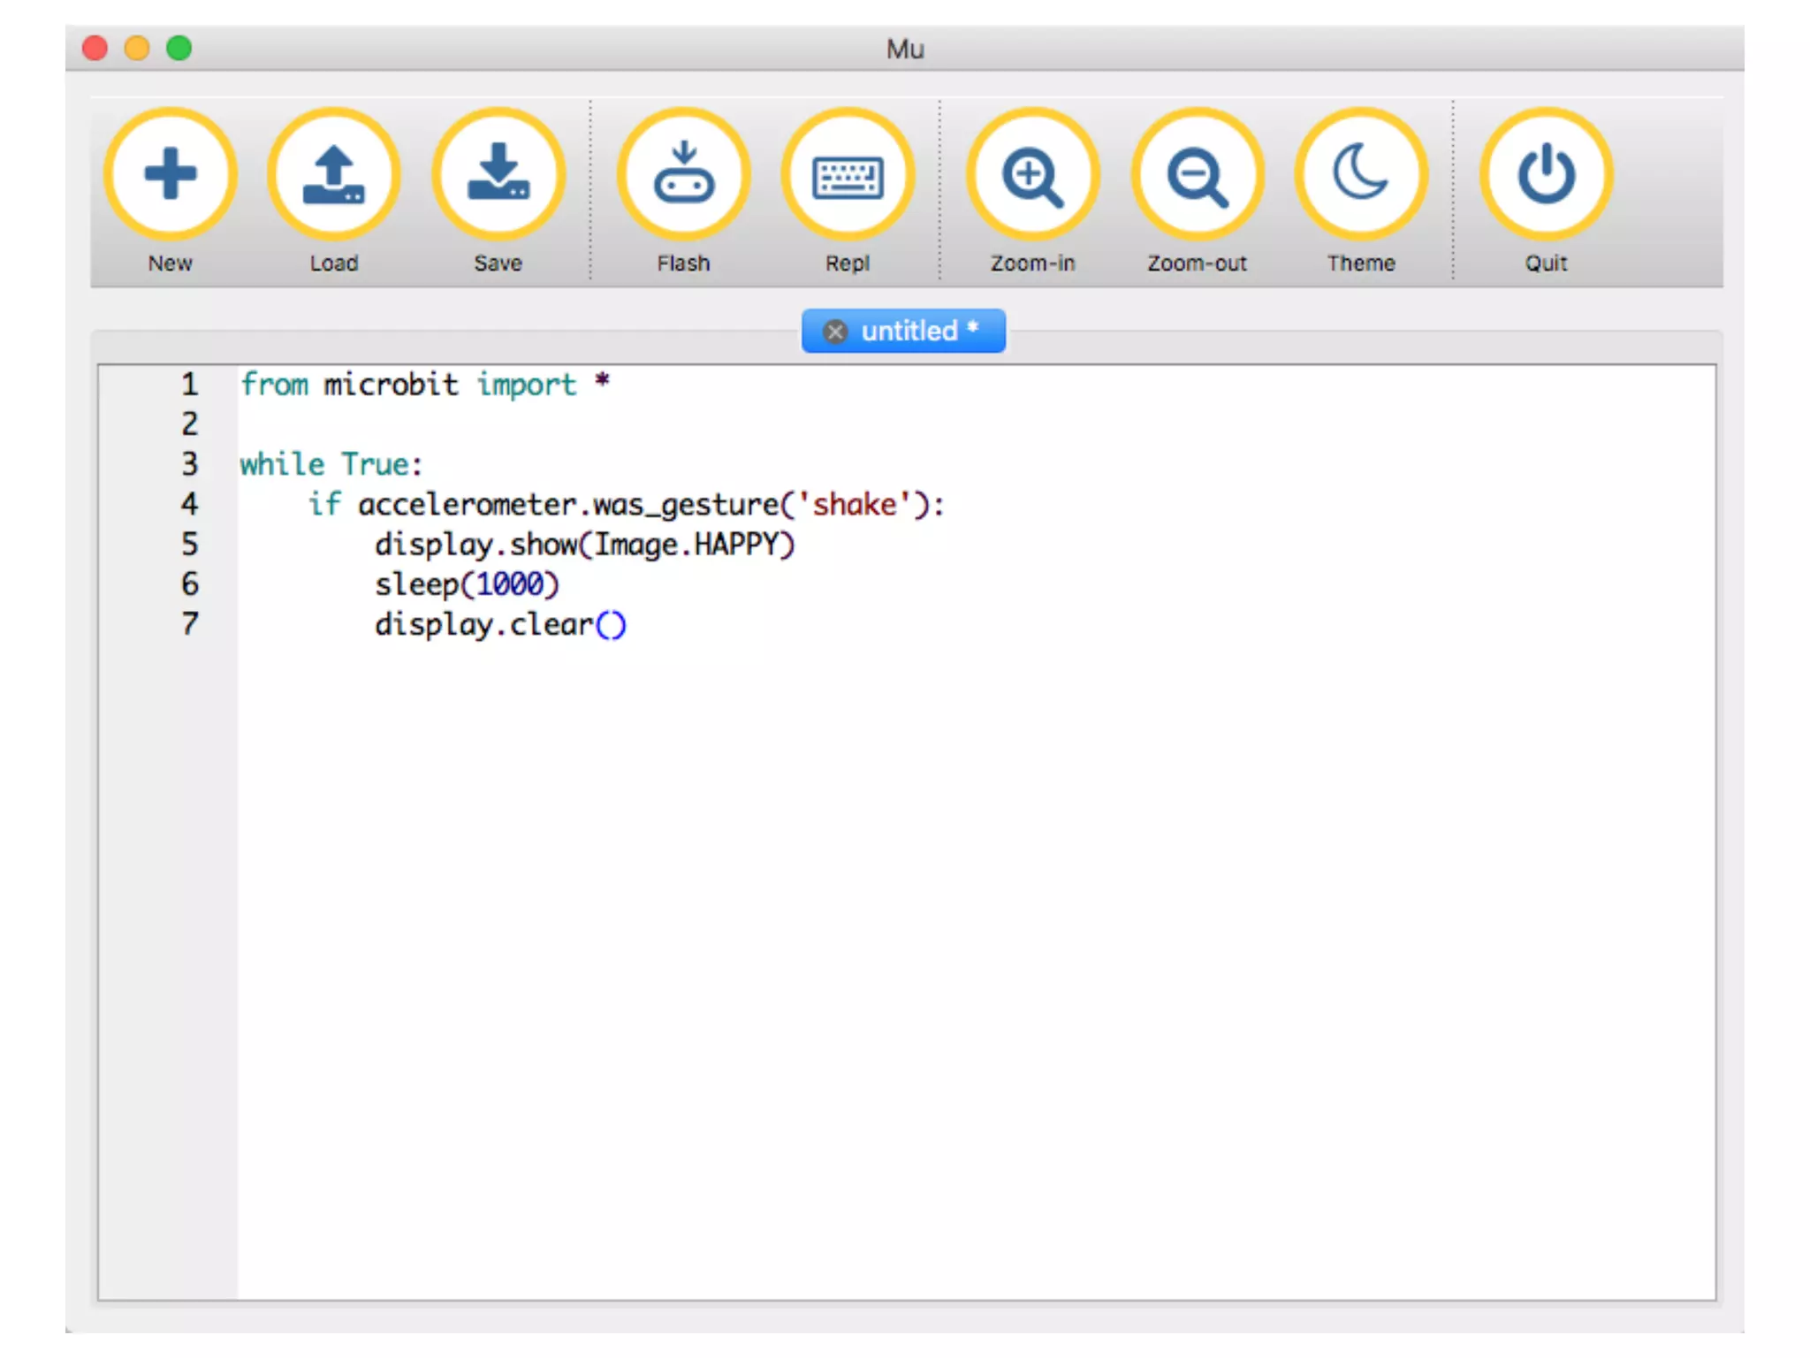Select the untitled tab
Image resolution: width=1810 pixels, height=1358 pixels.
[x=910, y=331]
